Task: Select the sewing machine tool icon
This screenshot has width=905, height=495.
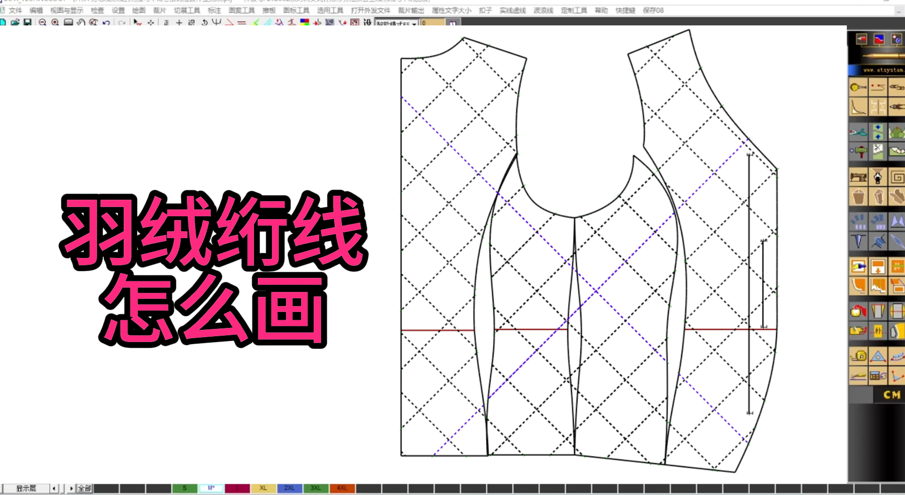Action: point(858,177)
